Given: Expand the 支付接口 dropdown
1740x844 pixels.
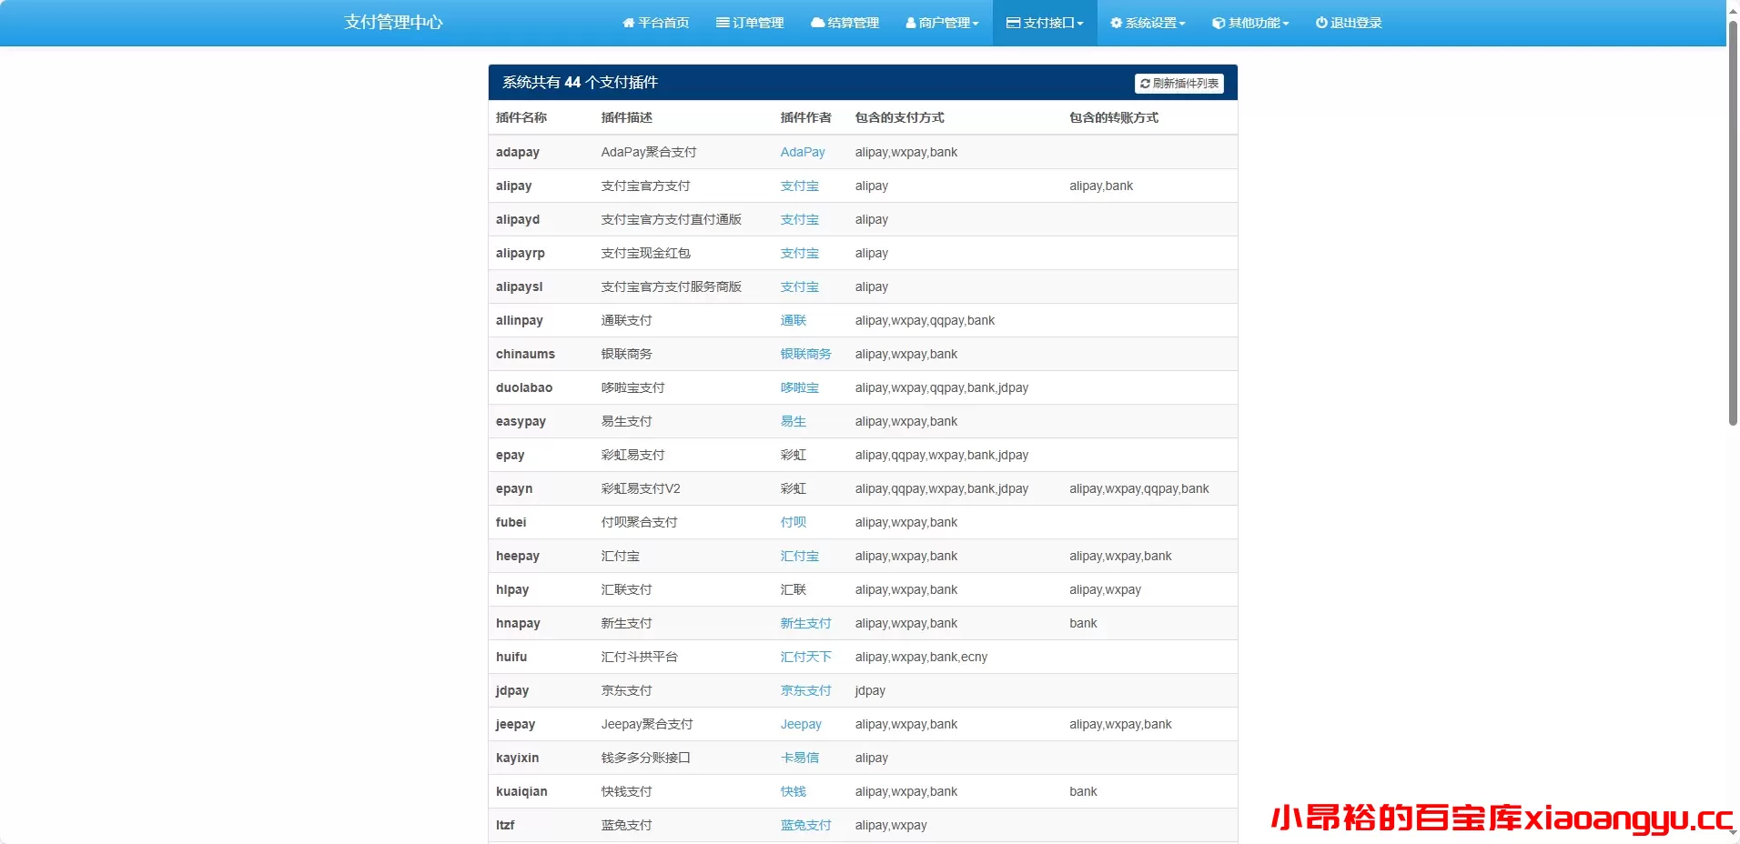Looking at the screenshot, I should point(1043,23).
